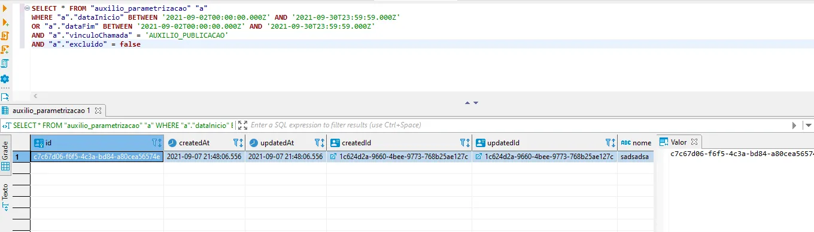The height and width of the screenshot is (232, 814).
Task: Select cell c7c67d06-f6f5-4c3a-bd84-a80cea56574e in id column
Action: tap(96, 157)
